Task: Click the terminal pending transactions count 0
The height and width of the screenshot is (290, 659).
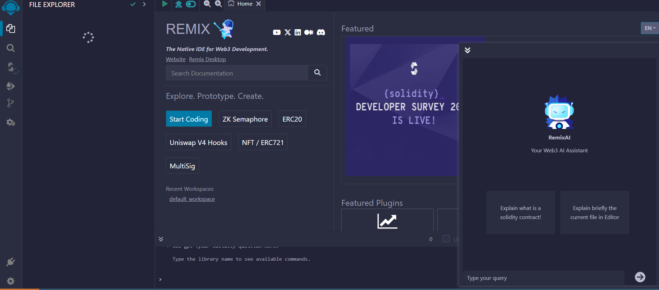Action: pos(431,239)
